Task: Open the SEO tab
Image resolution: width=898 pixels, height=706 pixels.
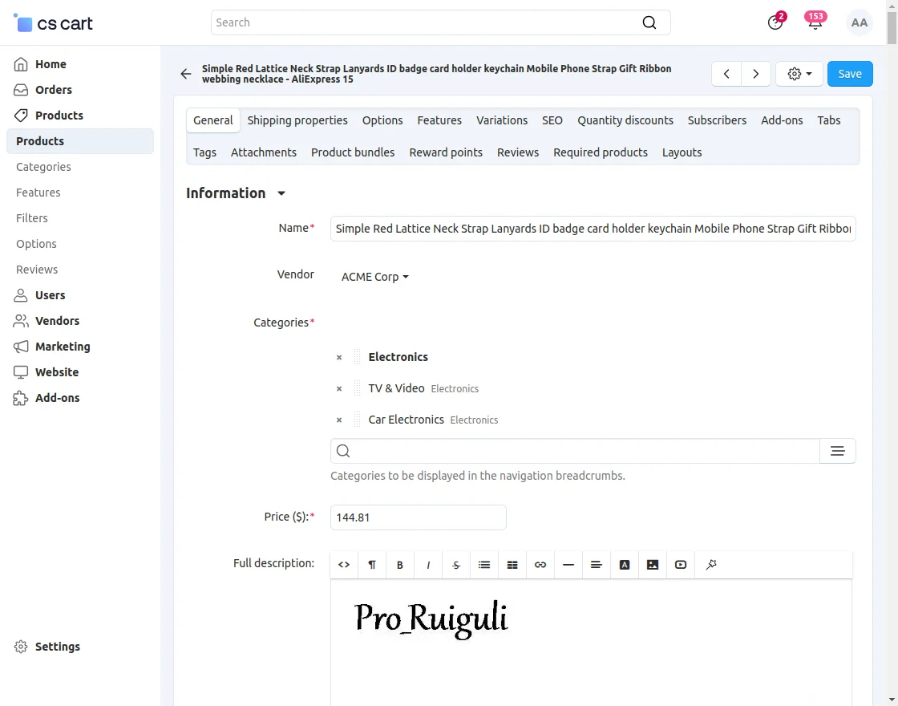Action: [552, 120]
